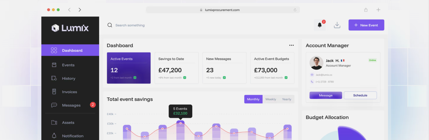Screen dimensions: 429x140
Task: Click the History sidebar icon
Action: [54, 78]
